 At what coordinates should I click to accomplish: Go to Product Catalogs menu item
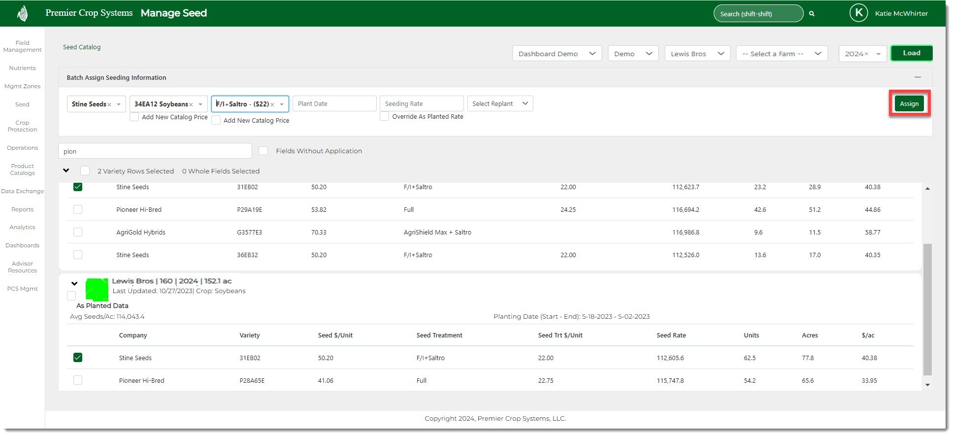point(22,169)
